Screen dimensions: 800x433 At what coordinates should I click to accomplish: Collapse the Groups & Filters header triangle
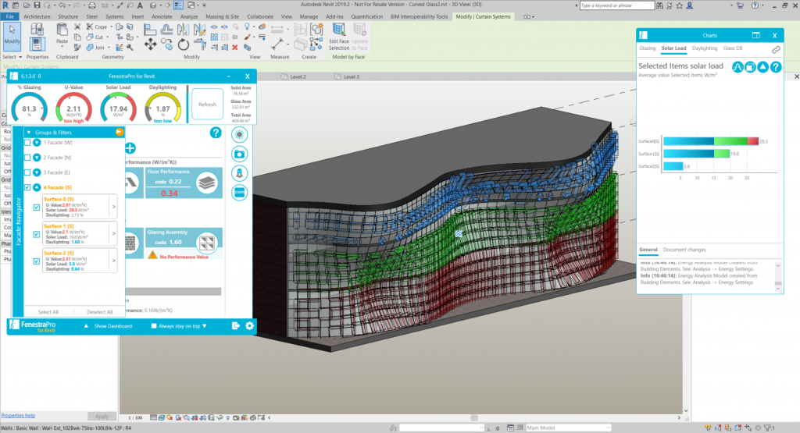29,132
